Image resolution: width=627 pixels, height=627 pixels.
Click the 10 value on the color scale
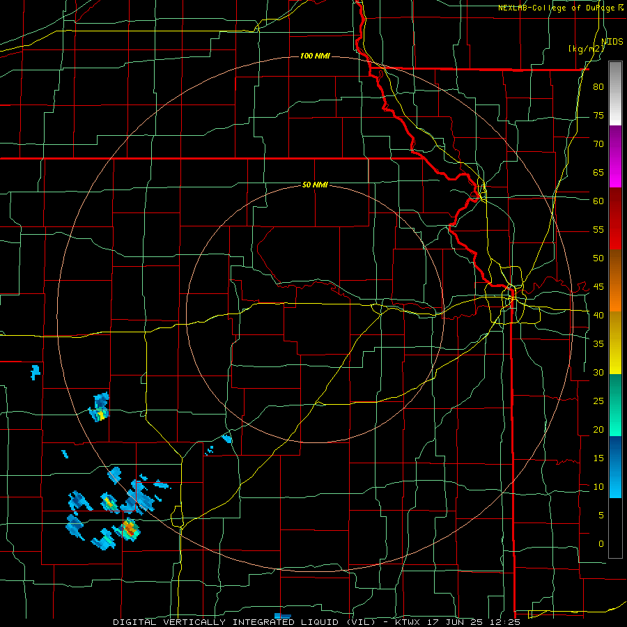[x=598, y=487]
